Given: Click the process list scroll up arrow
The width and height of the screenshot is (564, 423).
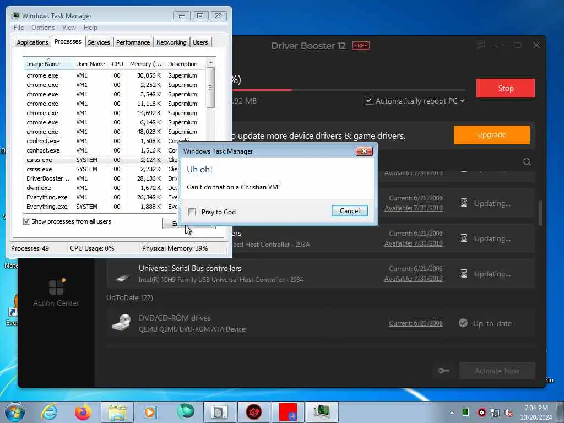Looking at the screenshot, I should (211, 63).
